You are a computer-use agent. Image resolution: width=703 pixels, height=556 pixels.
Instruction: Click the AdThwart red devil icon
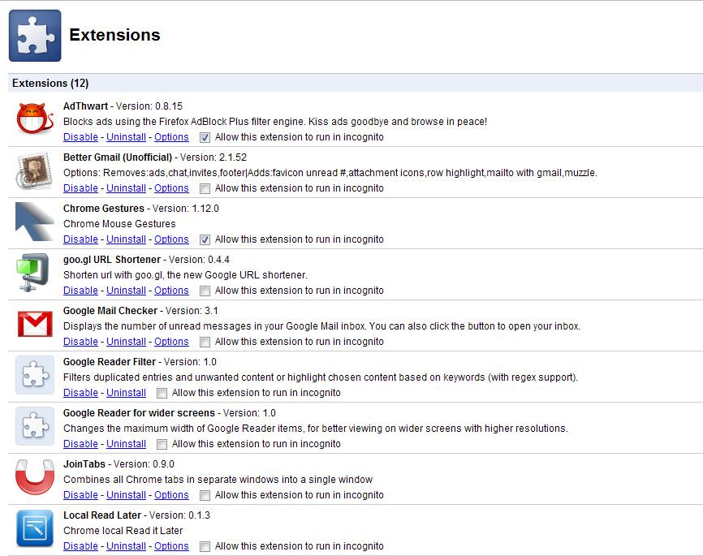point(35,119)
